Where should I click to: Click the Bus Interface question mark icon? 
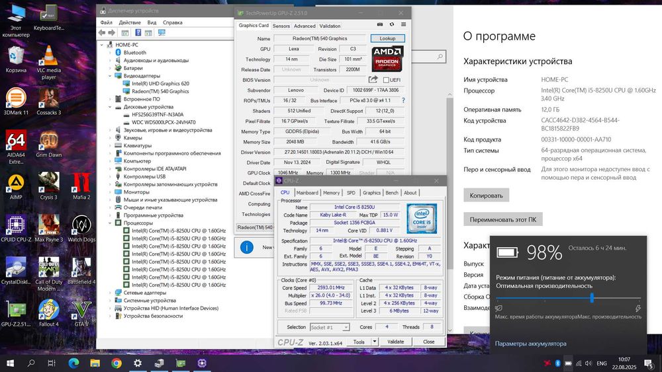tap(403, 100)
